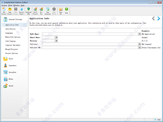
Task: Open a project via Open Project icon
Action: click(x=10, y=11)
